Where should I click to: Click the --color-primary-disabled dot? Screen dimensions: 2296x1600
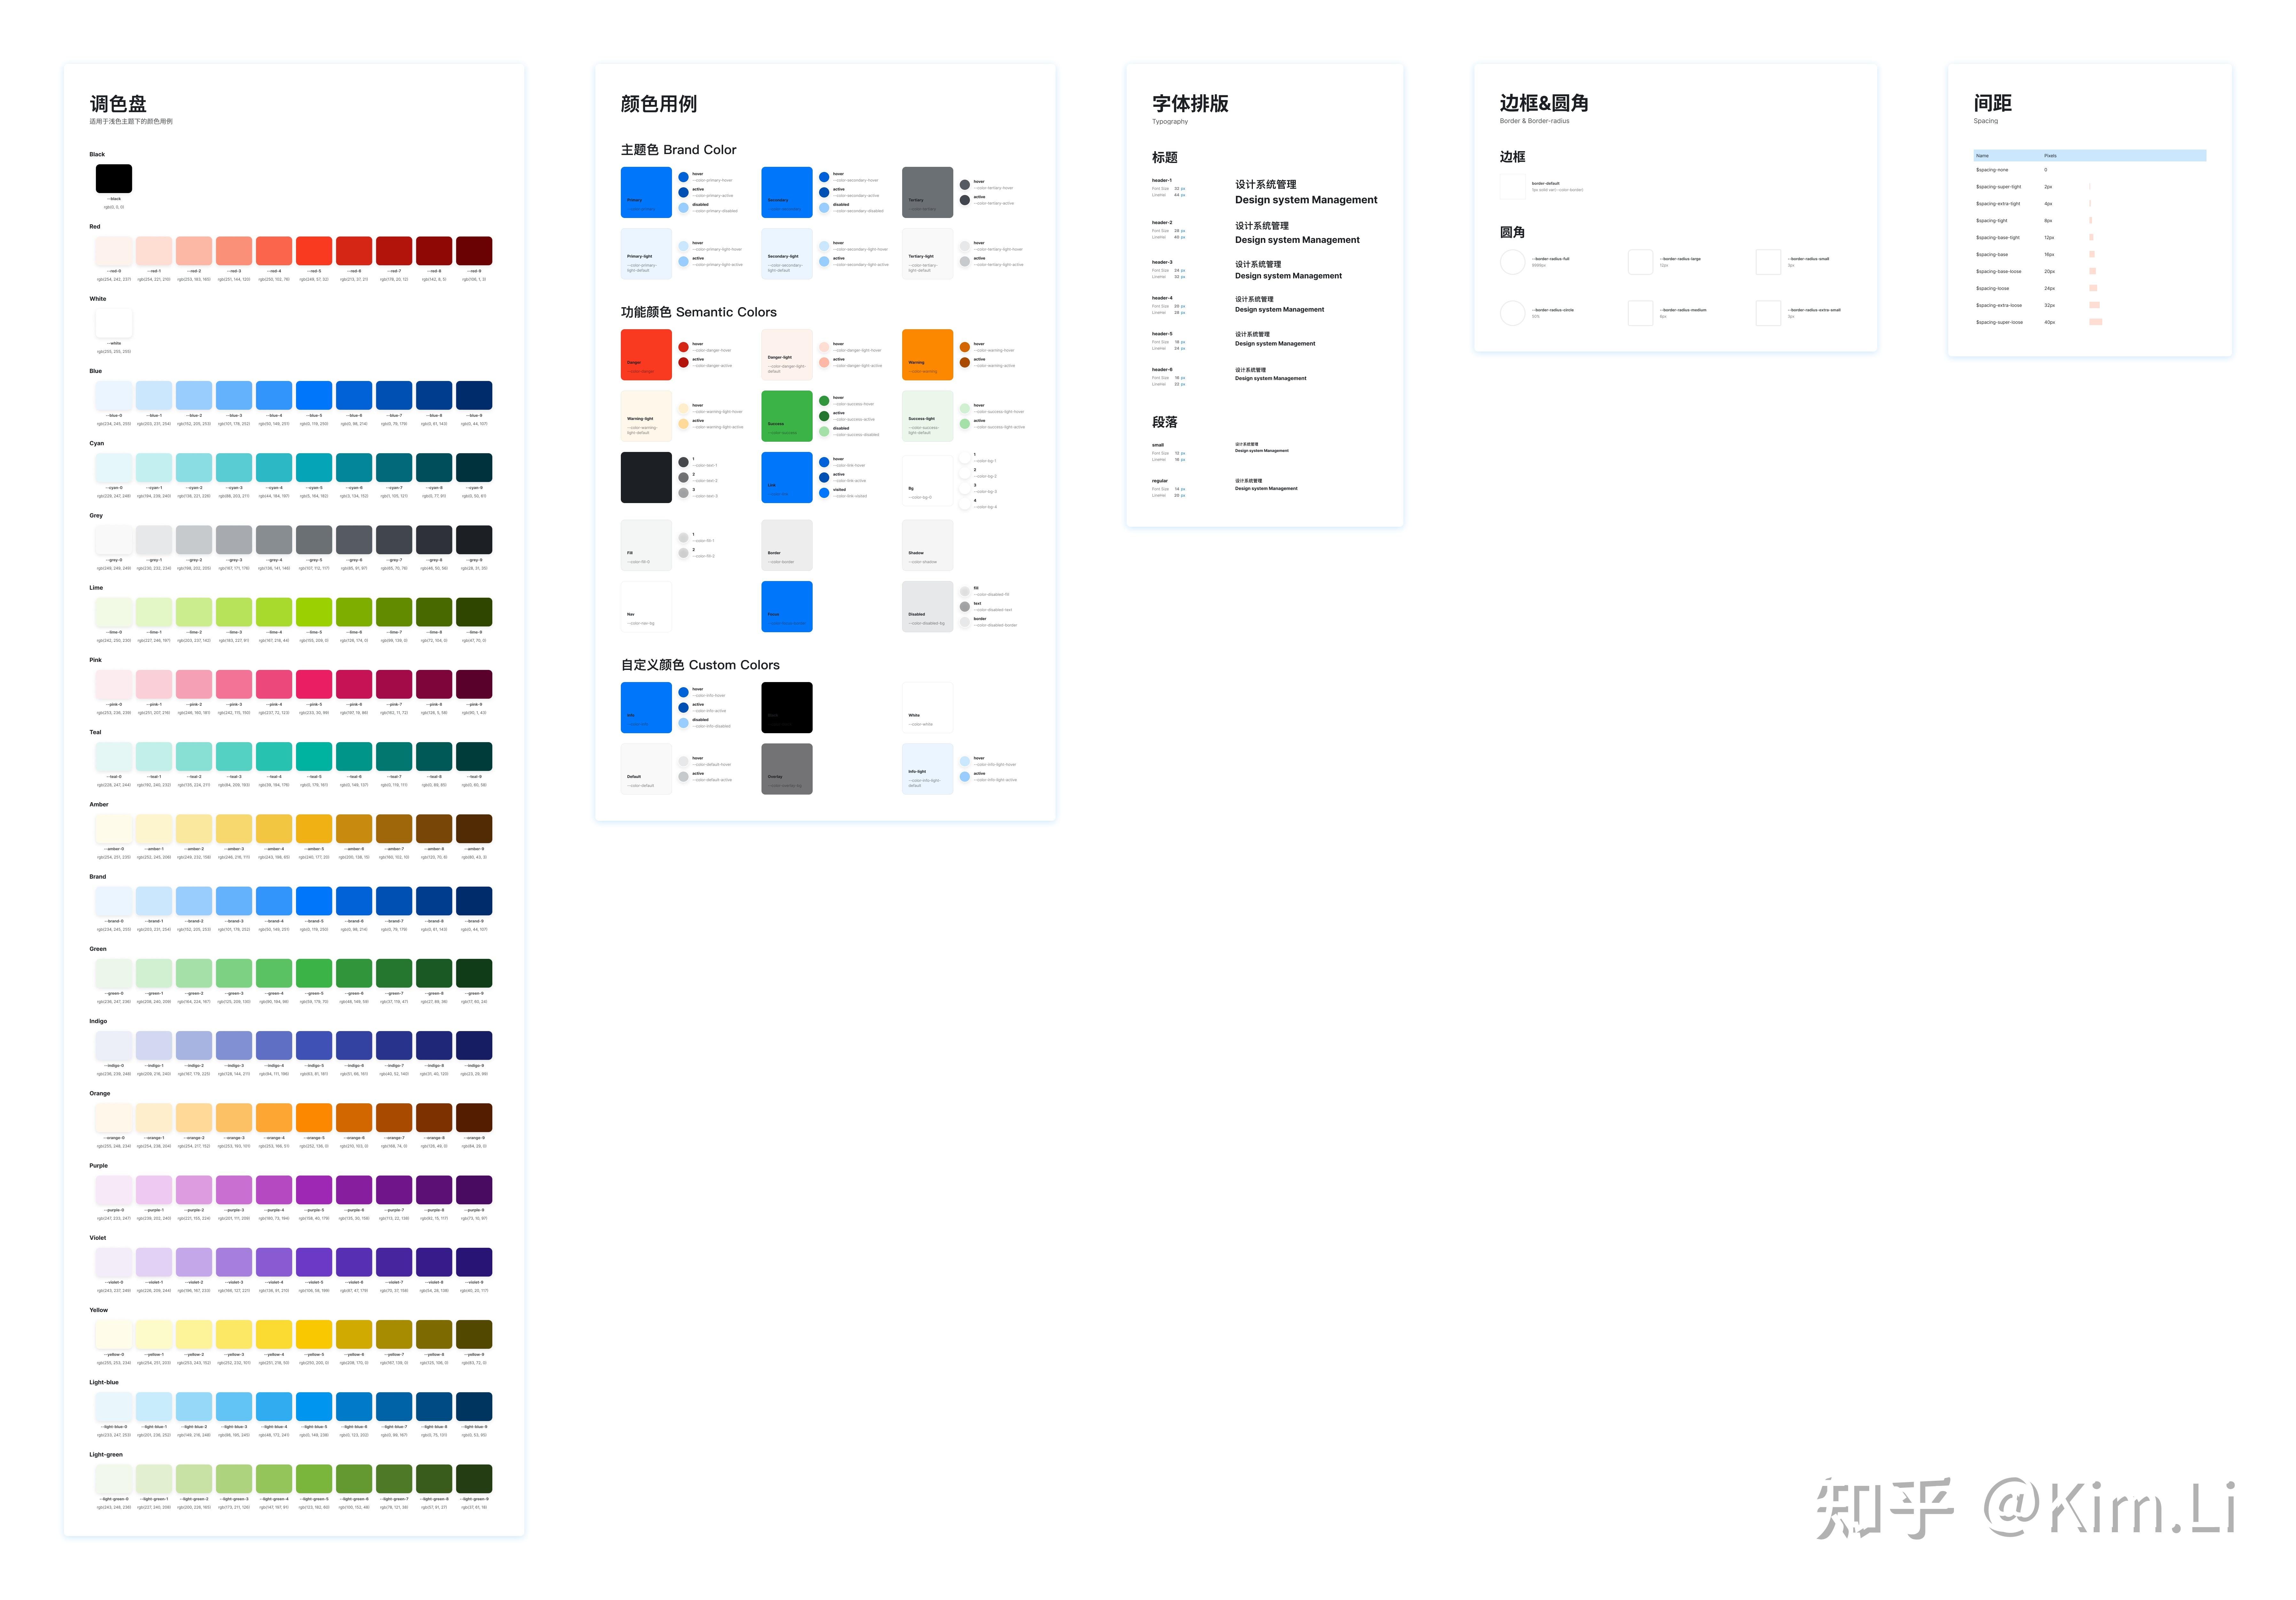pos(684,208)
